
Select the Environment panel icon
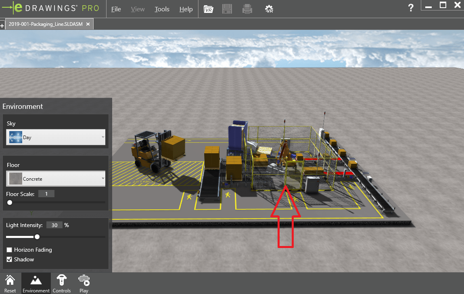click(x=36, y=282)
